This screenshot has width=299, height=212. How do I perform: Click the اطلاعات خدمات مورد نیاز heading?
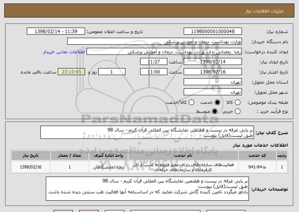[x=261, y=145]
